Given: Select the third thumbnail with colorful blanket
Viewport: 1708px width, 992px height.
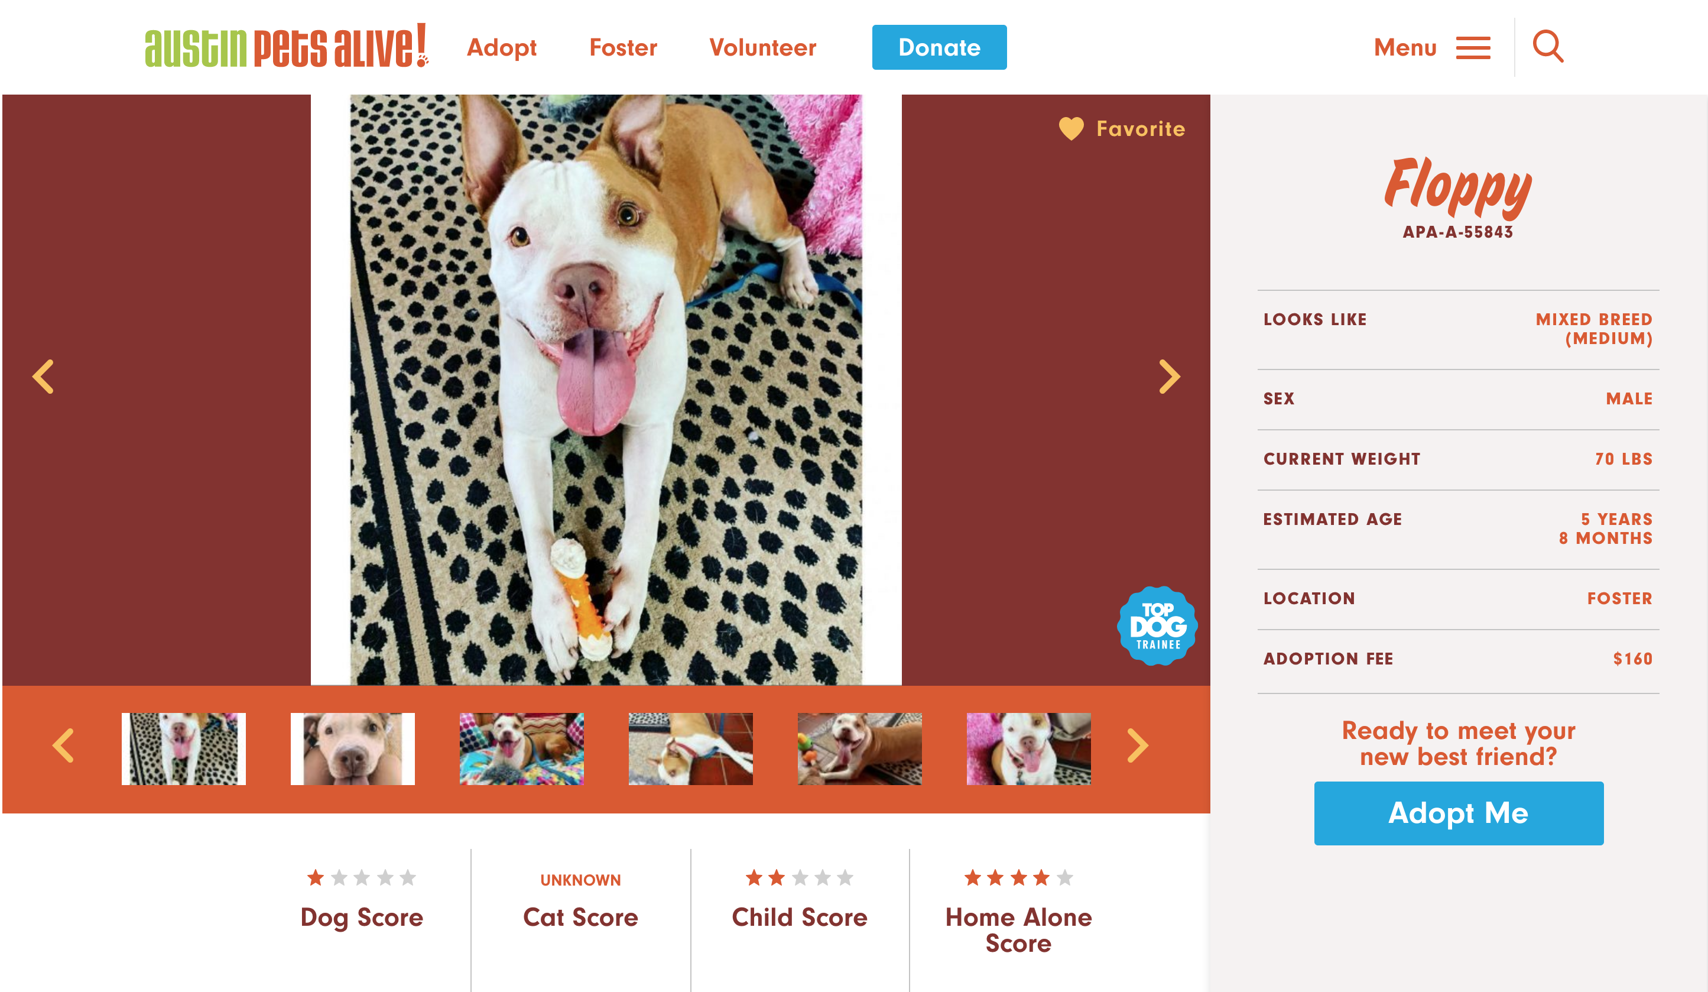Looking at the screenshot, I should tap(521, 748).
